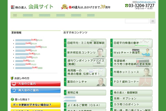Image resolution: width=166 pixels, height=111 pixels.
Task: Click the blue 再入会のご案内 button
Action: pos(36,90)
